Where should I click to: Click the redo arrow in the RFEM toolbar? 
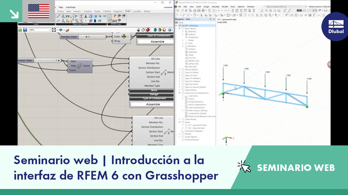point(225,10)
